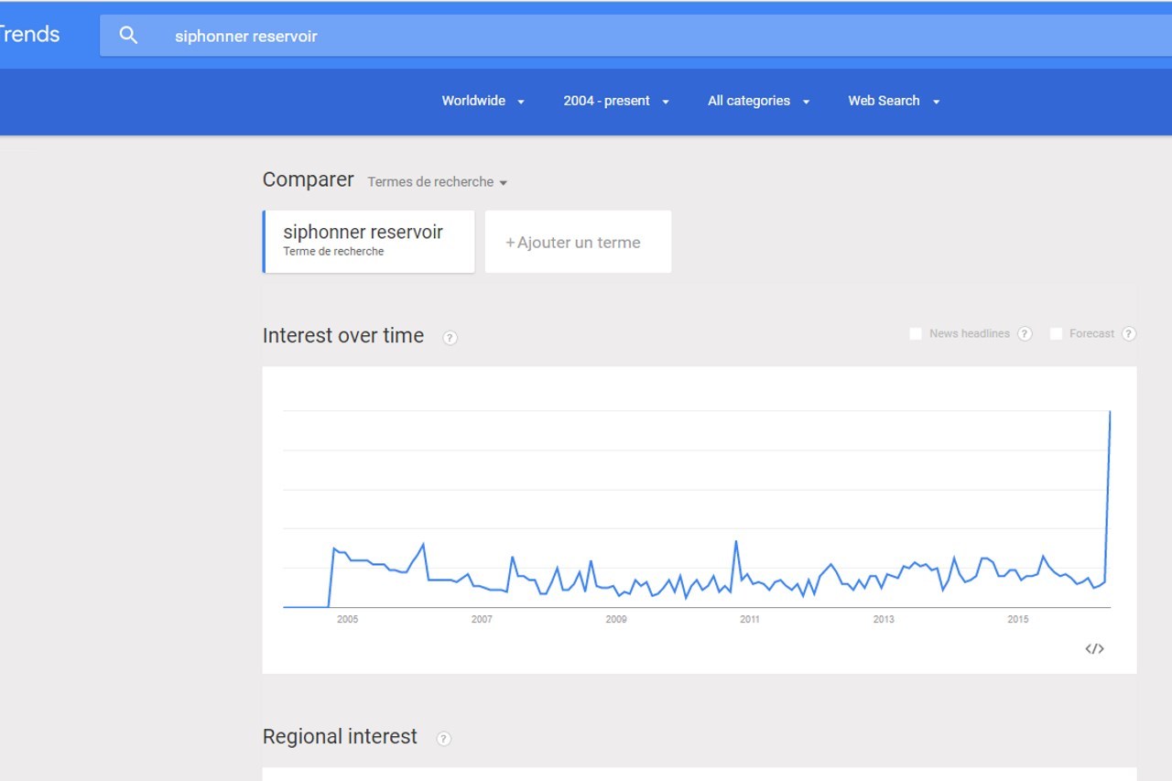Click the spike peak at chart's right end
Image resolution: width=1172 pixels, height=781 pixels.
click(x=1110, y=412)
